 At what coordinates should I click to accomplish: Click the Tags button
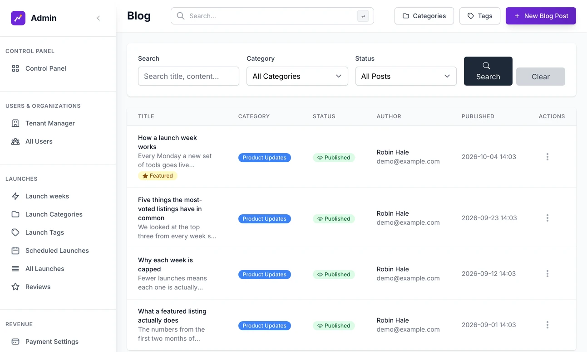480,16
